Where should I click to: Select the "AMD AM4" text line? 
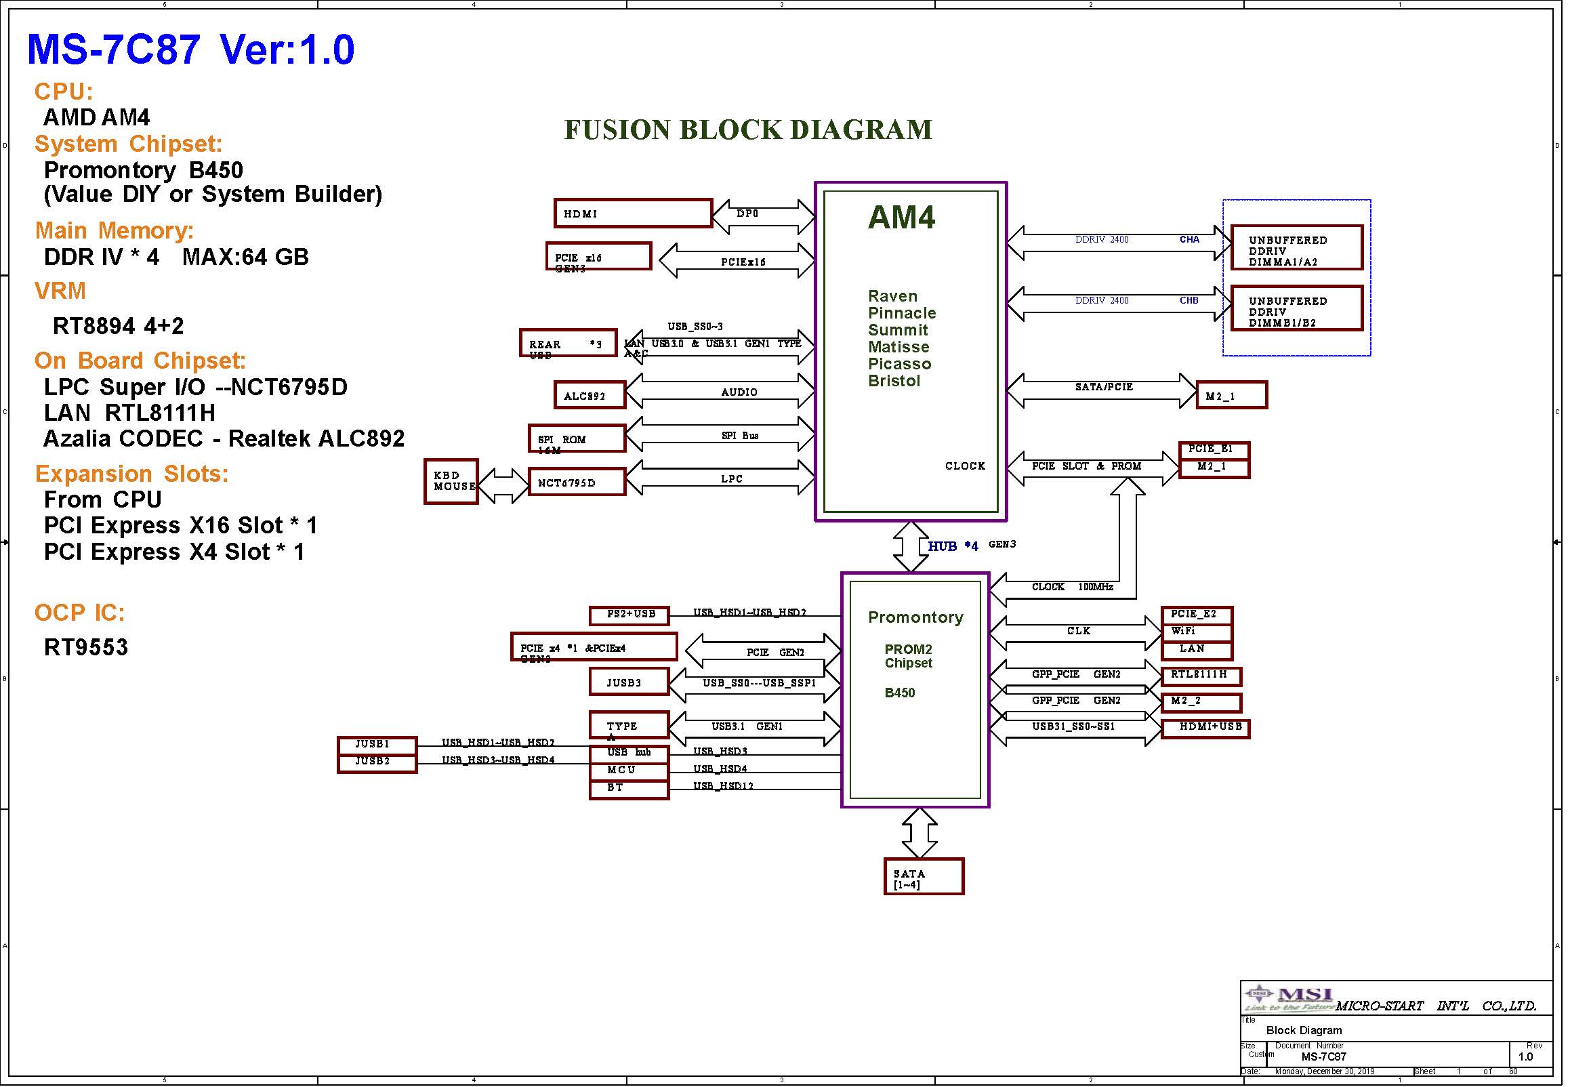coord(97,117)
